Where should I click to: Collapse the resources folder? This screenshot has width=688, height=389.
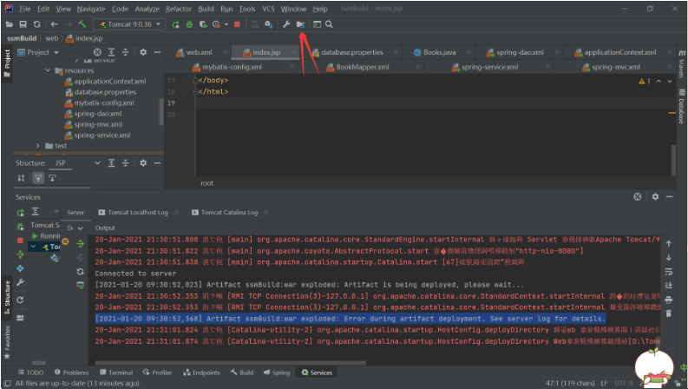[x=48, y=70]
